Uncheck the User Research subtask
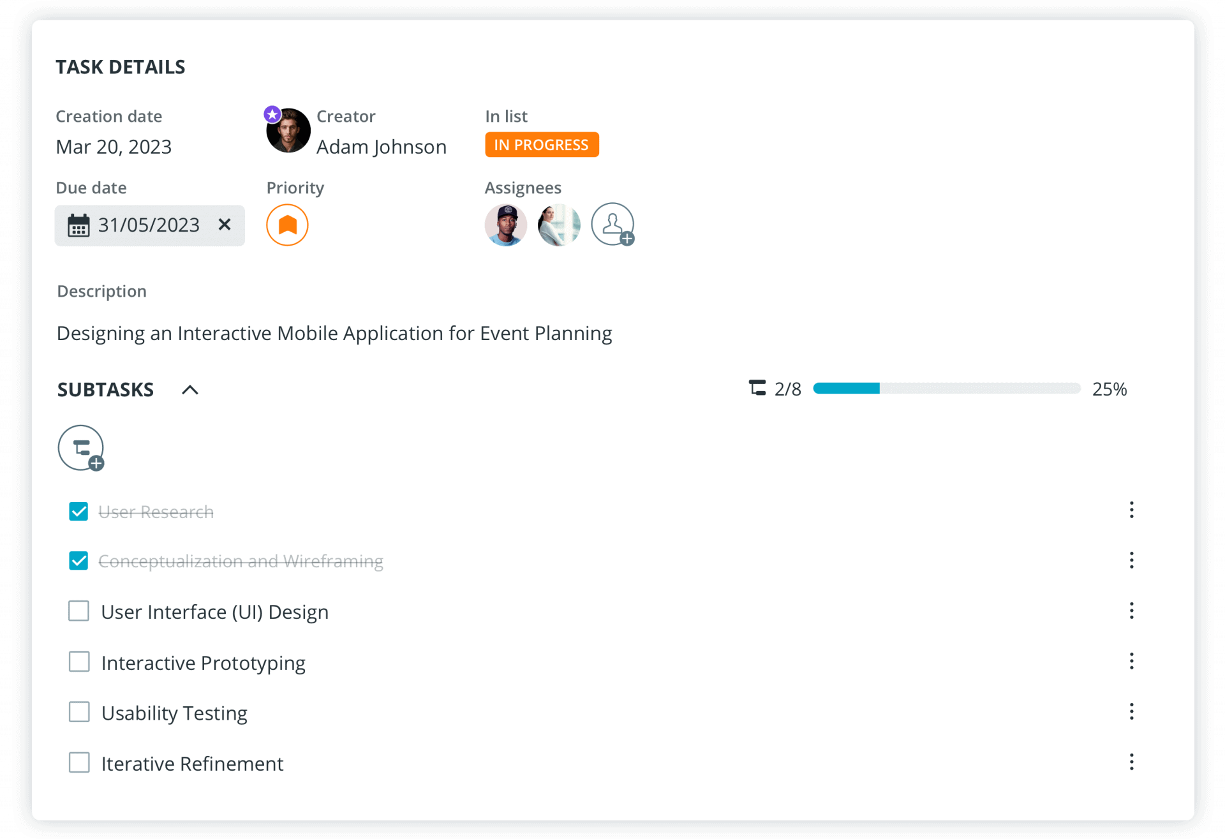 tap(78, 511)
